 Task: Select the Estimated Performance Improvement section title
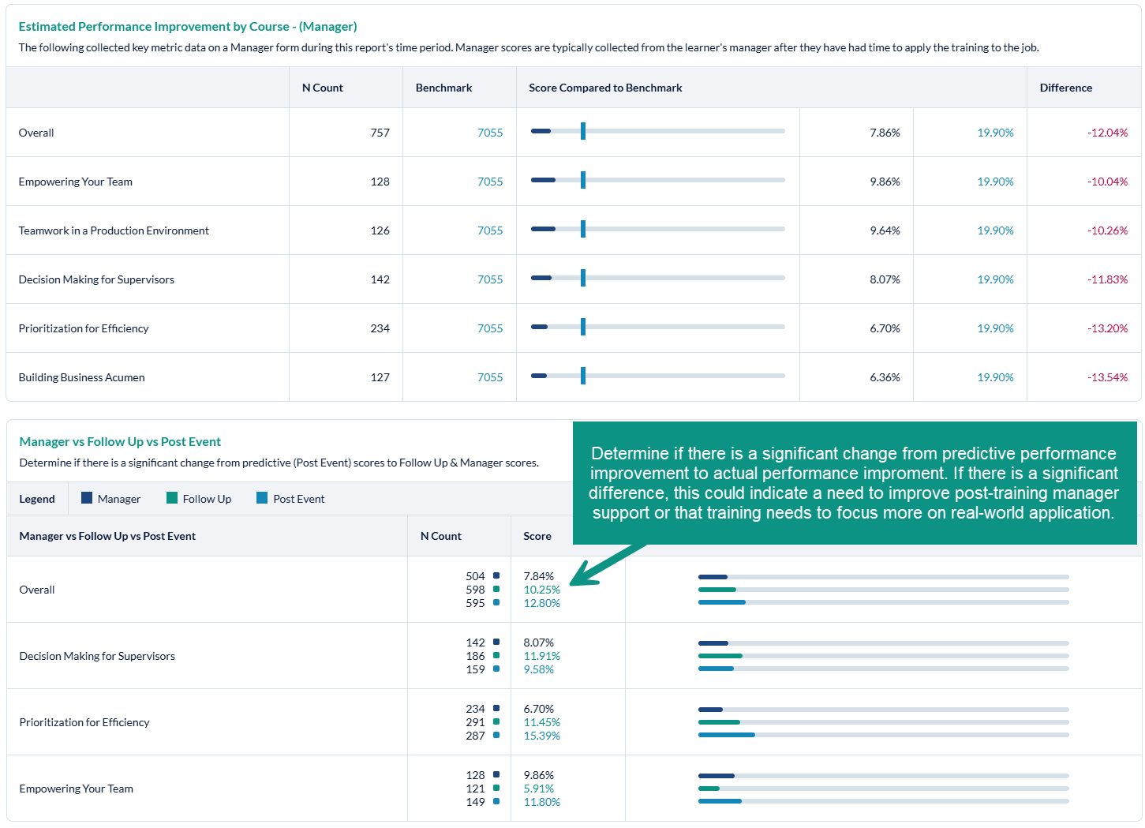pos(189,26)
